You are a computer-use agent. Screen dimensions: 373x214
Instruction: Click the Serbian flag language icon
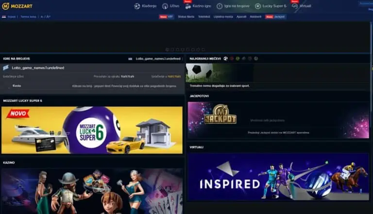(x=4, y=16)
